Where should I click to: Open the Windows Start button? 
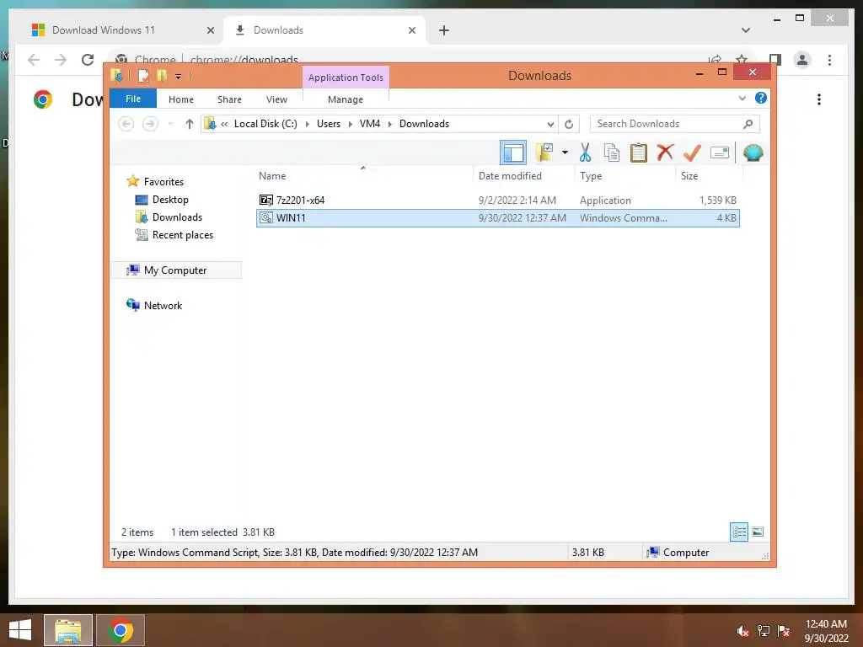pos(20,630)
